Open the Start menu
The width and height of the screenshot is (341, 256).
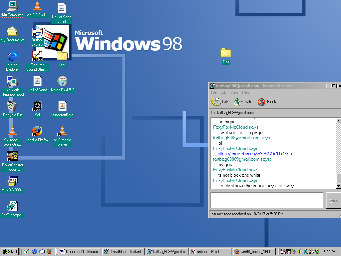pos(10,252)
